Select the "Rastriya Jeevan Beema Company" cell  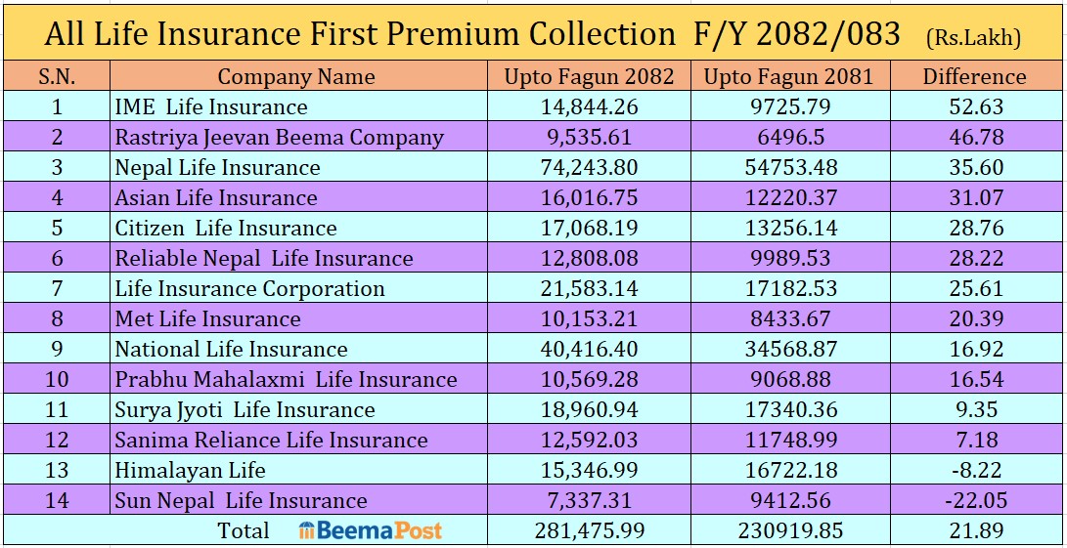point(279,138)
